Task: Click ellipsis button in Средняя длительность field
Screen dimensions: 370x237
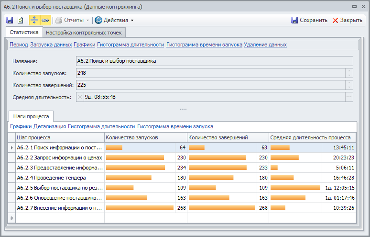Action: (x=349, y=97)
